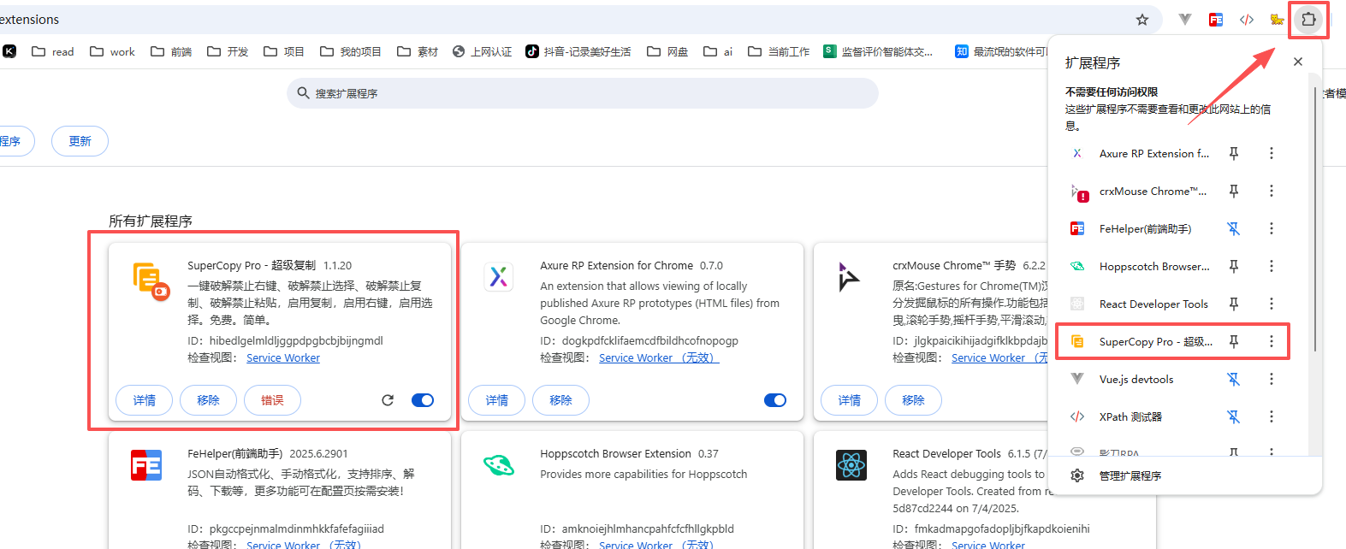Disable the SuperCopy Pro extension toggle

tap(423, 400)
